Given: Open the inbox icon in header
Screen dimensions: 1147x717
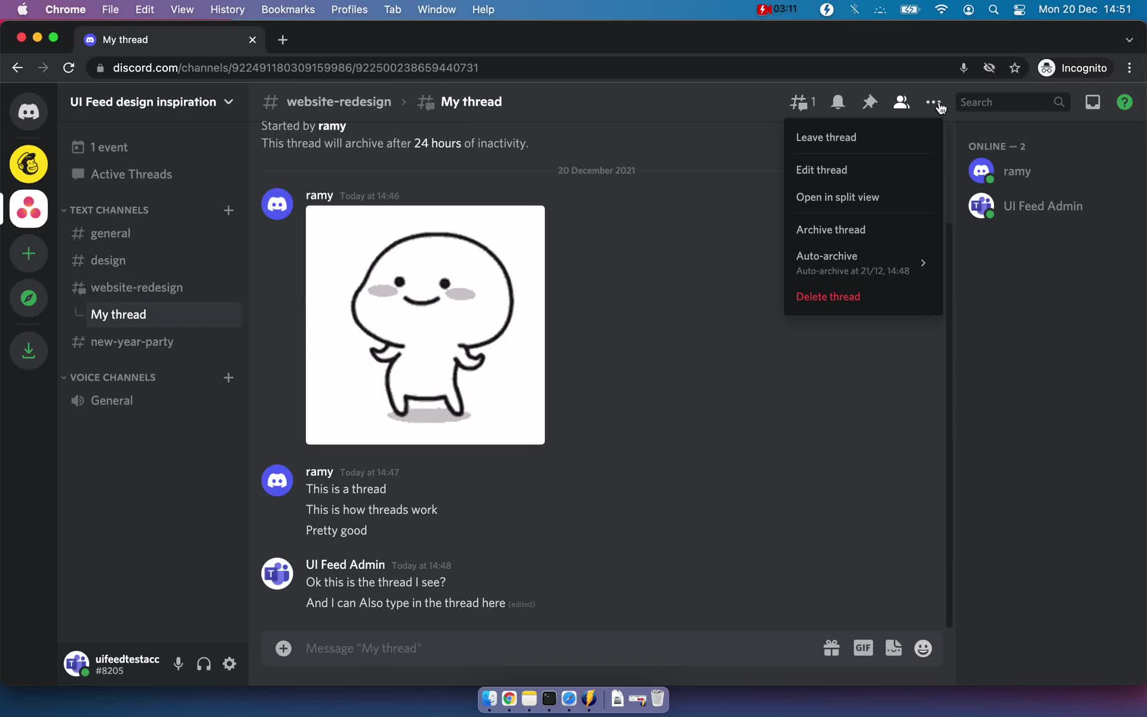Looking at the screenshot, I should (1093, 102).
